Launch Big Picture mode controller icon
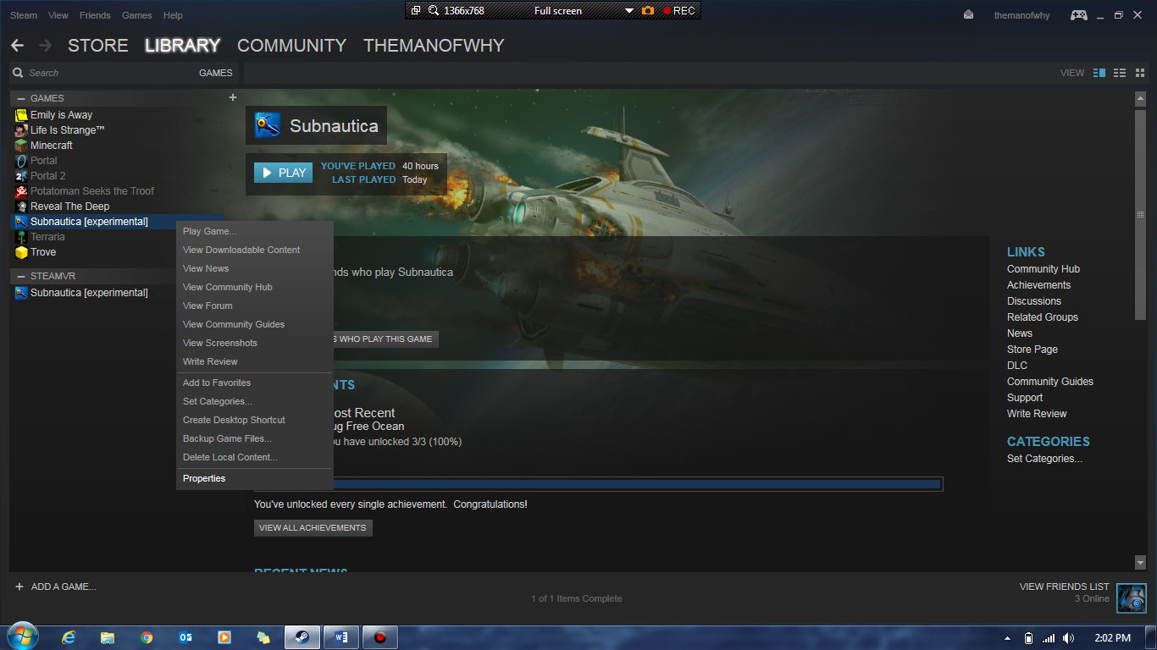The width and height of the screenshot is (1157, 650). click(1078, 15)
